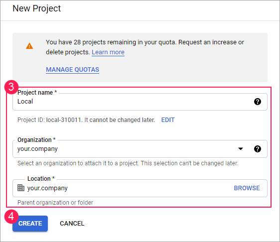Open the your.company organization selector
This screenshot has height=242, width=280.
tap(140, 149)
